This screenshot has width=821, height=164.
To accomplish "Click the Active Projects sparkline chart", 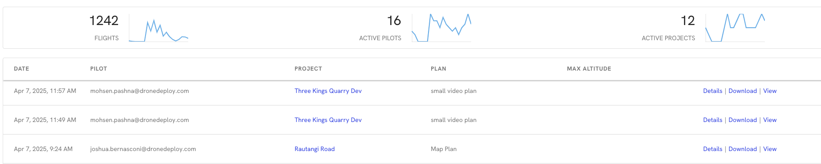I will click(735, 28).
